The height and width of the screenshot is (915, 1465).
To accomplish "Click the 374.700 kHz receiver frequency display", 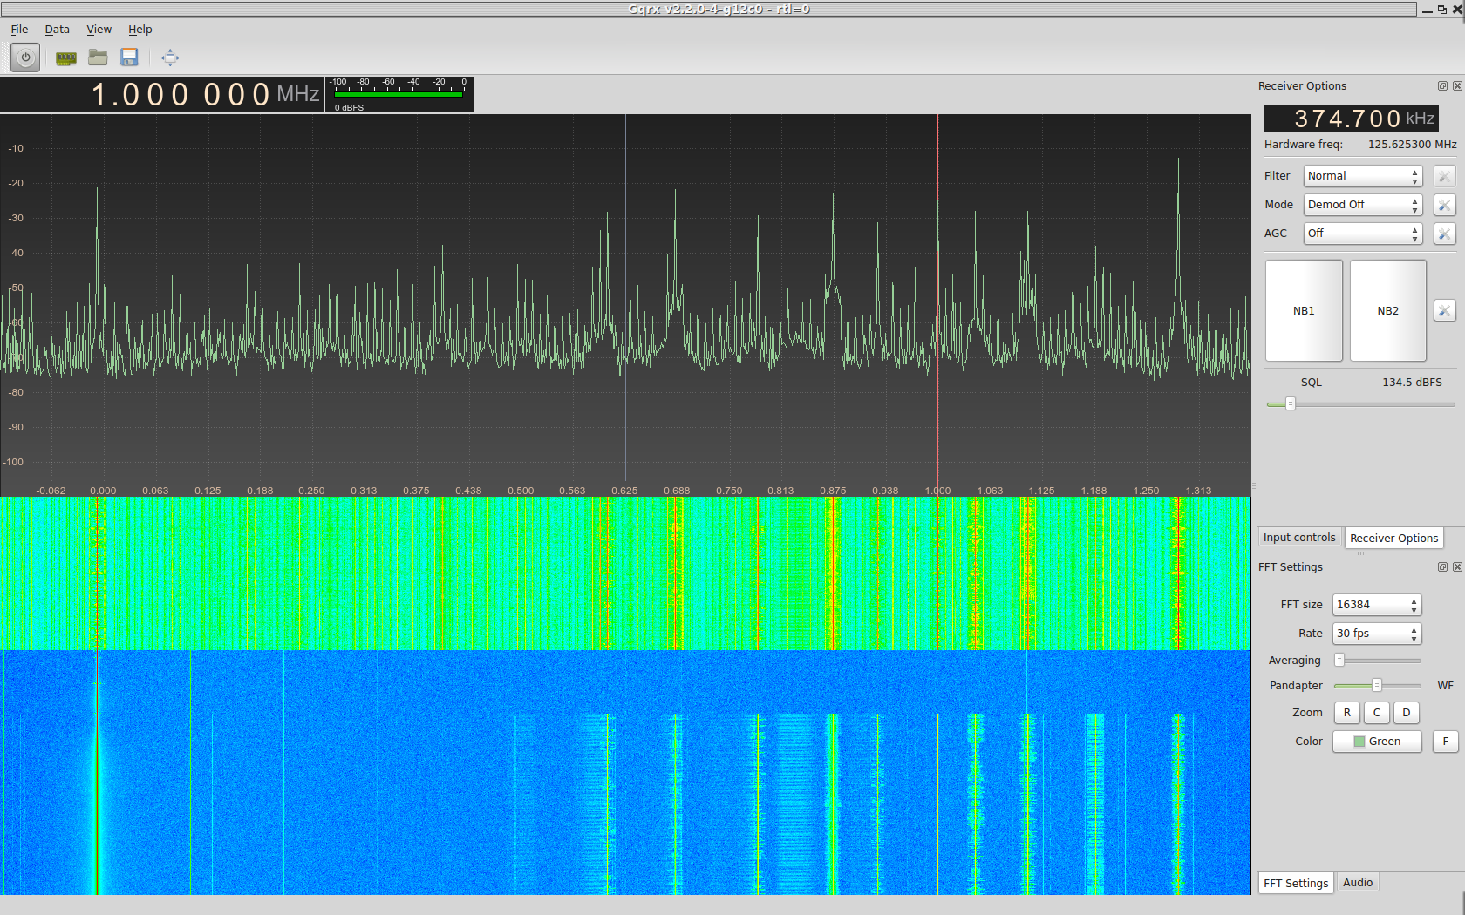I will click(x=1351, y=119).
